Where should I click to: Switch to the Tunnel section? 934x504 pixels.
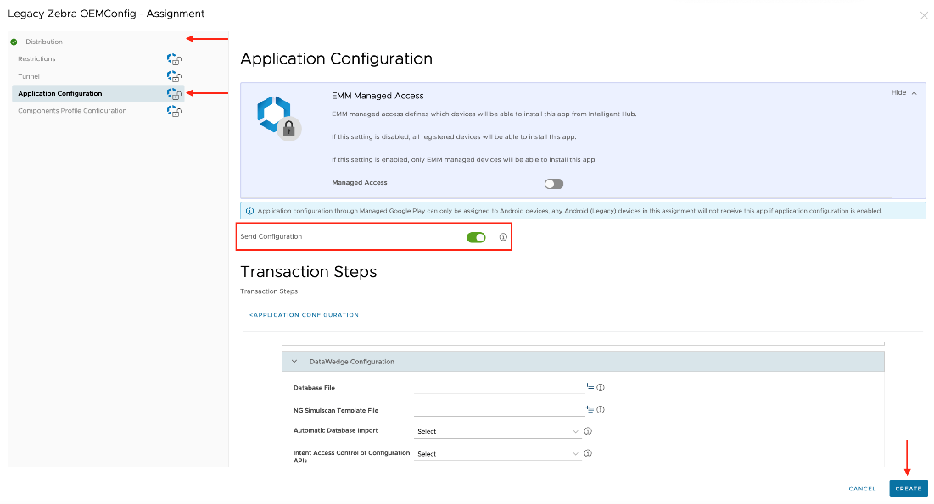tap(29, 76)
